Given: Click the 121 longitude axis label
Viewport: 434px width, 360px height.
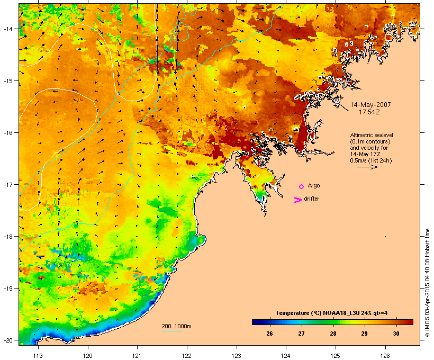Looking at the screenshot, I should tap(137, 356).
